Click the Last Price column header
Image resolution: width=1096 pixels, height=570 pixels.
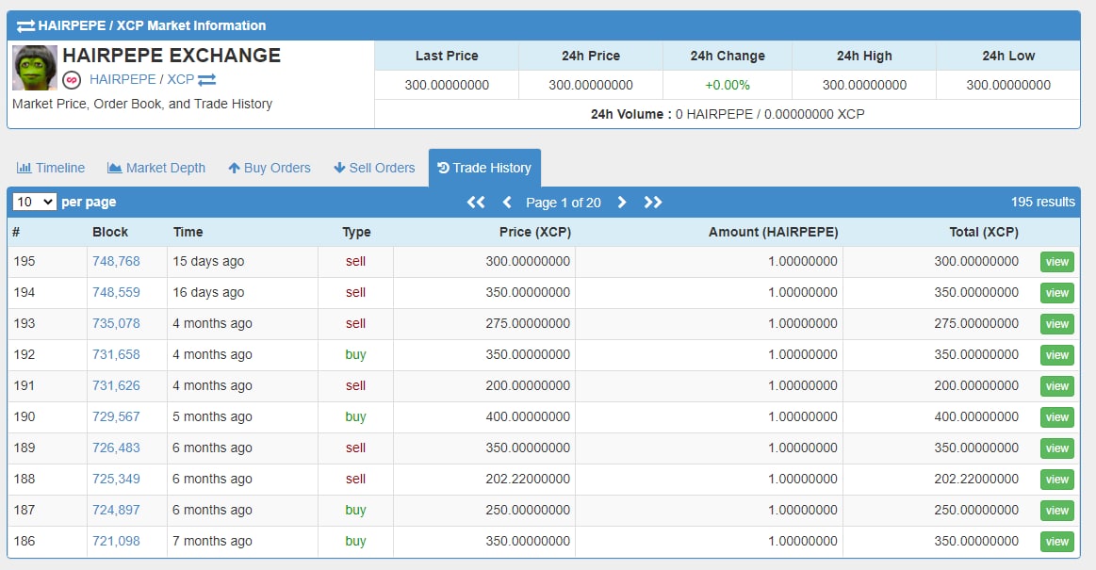point(447,56)
